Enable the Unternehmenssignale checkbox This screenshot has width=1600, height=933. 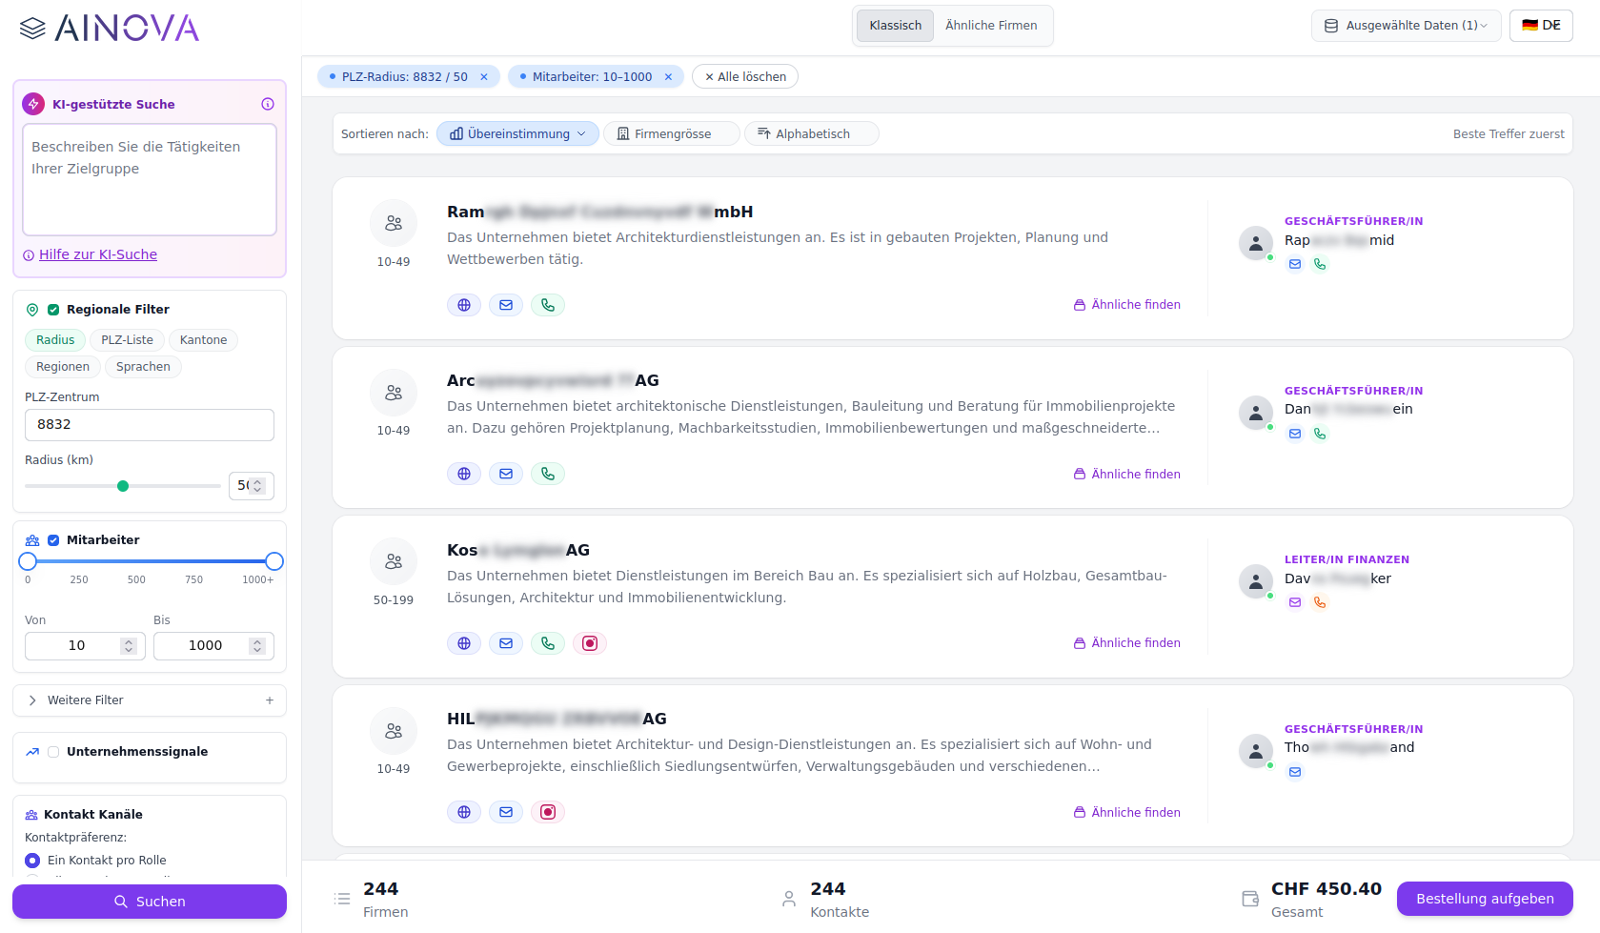[x=53, y=751]
